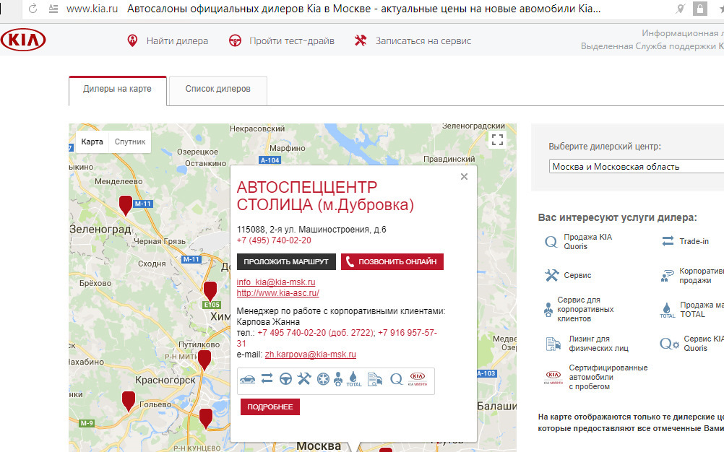724x452 pixels.
Task: Open Найти дилера link
Action: tap(177, 40)
